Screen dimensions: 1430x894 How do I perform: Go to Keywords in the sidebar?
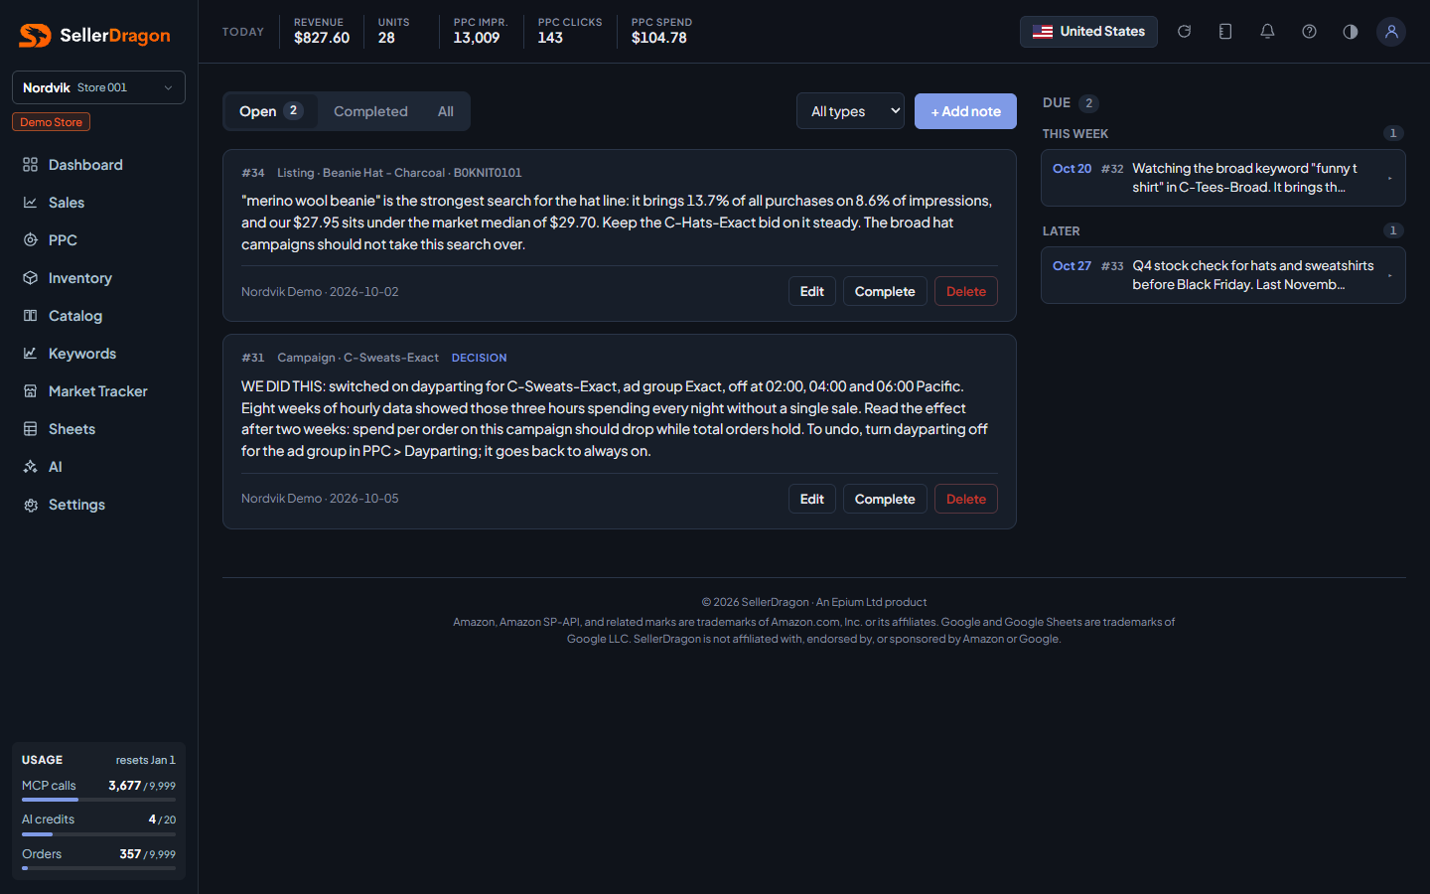coord(98,354)
